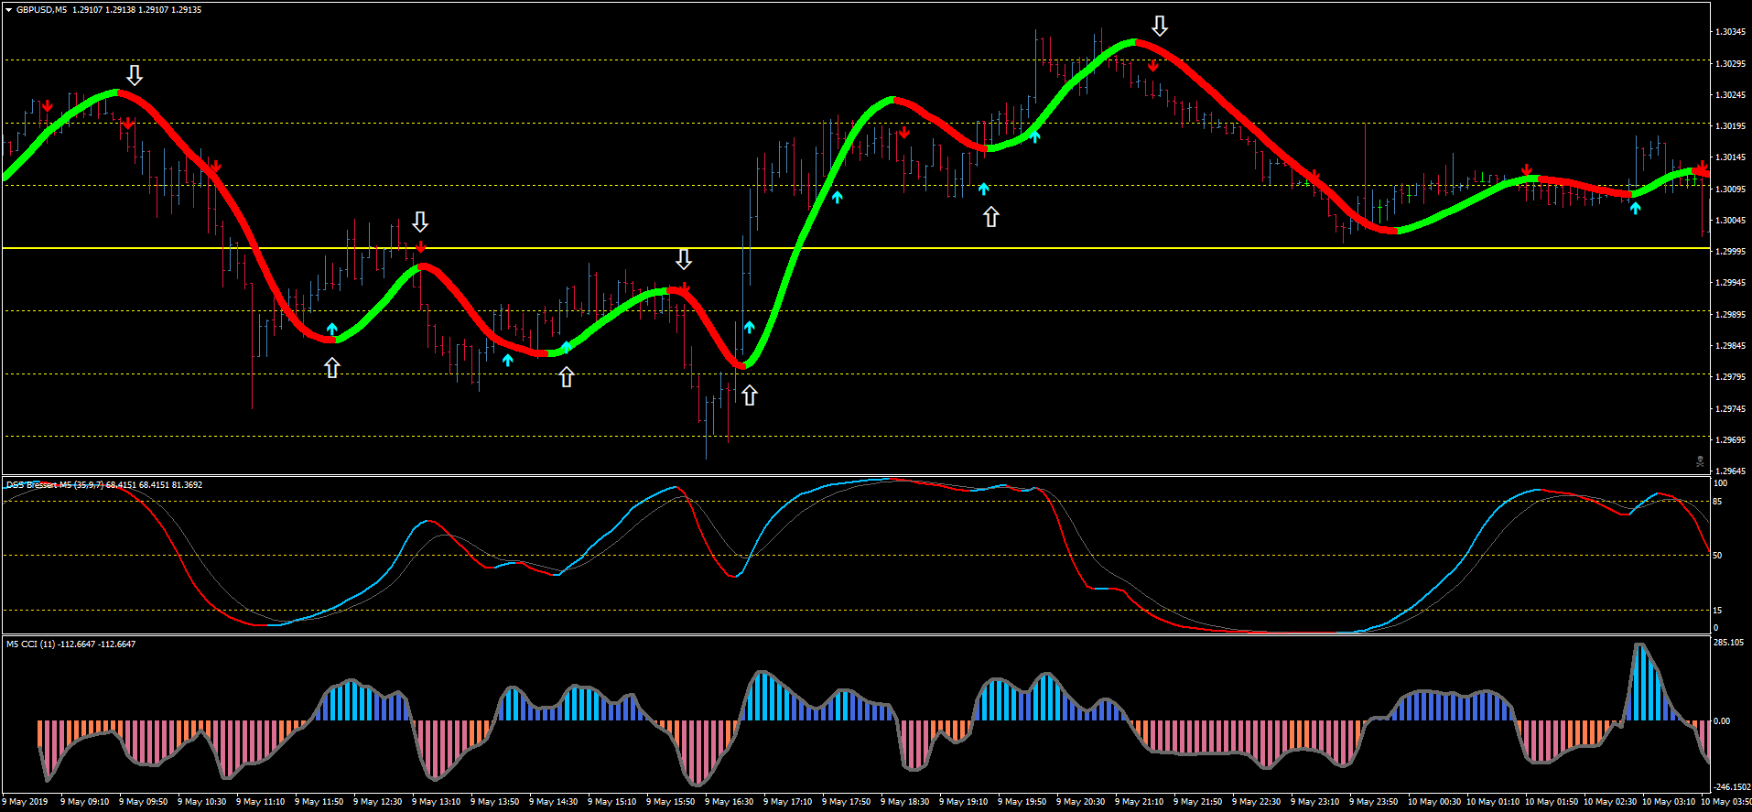
Task: Click the CCI scale minimum -246.1502
Action: (1730, 787)
